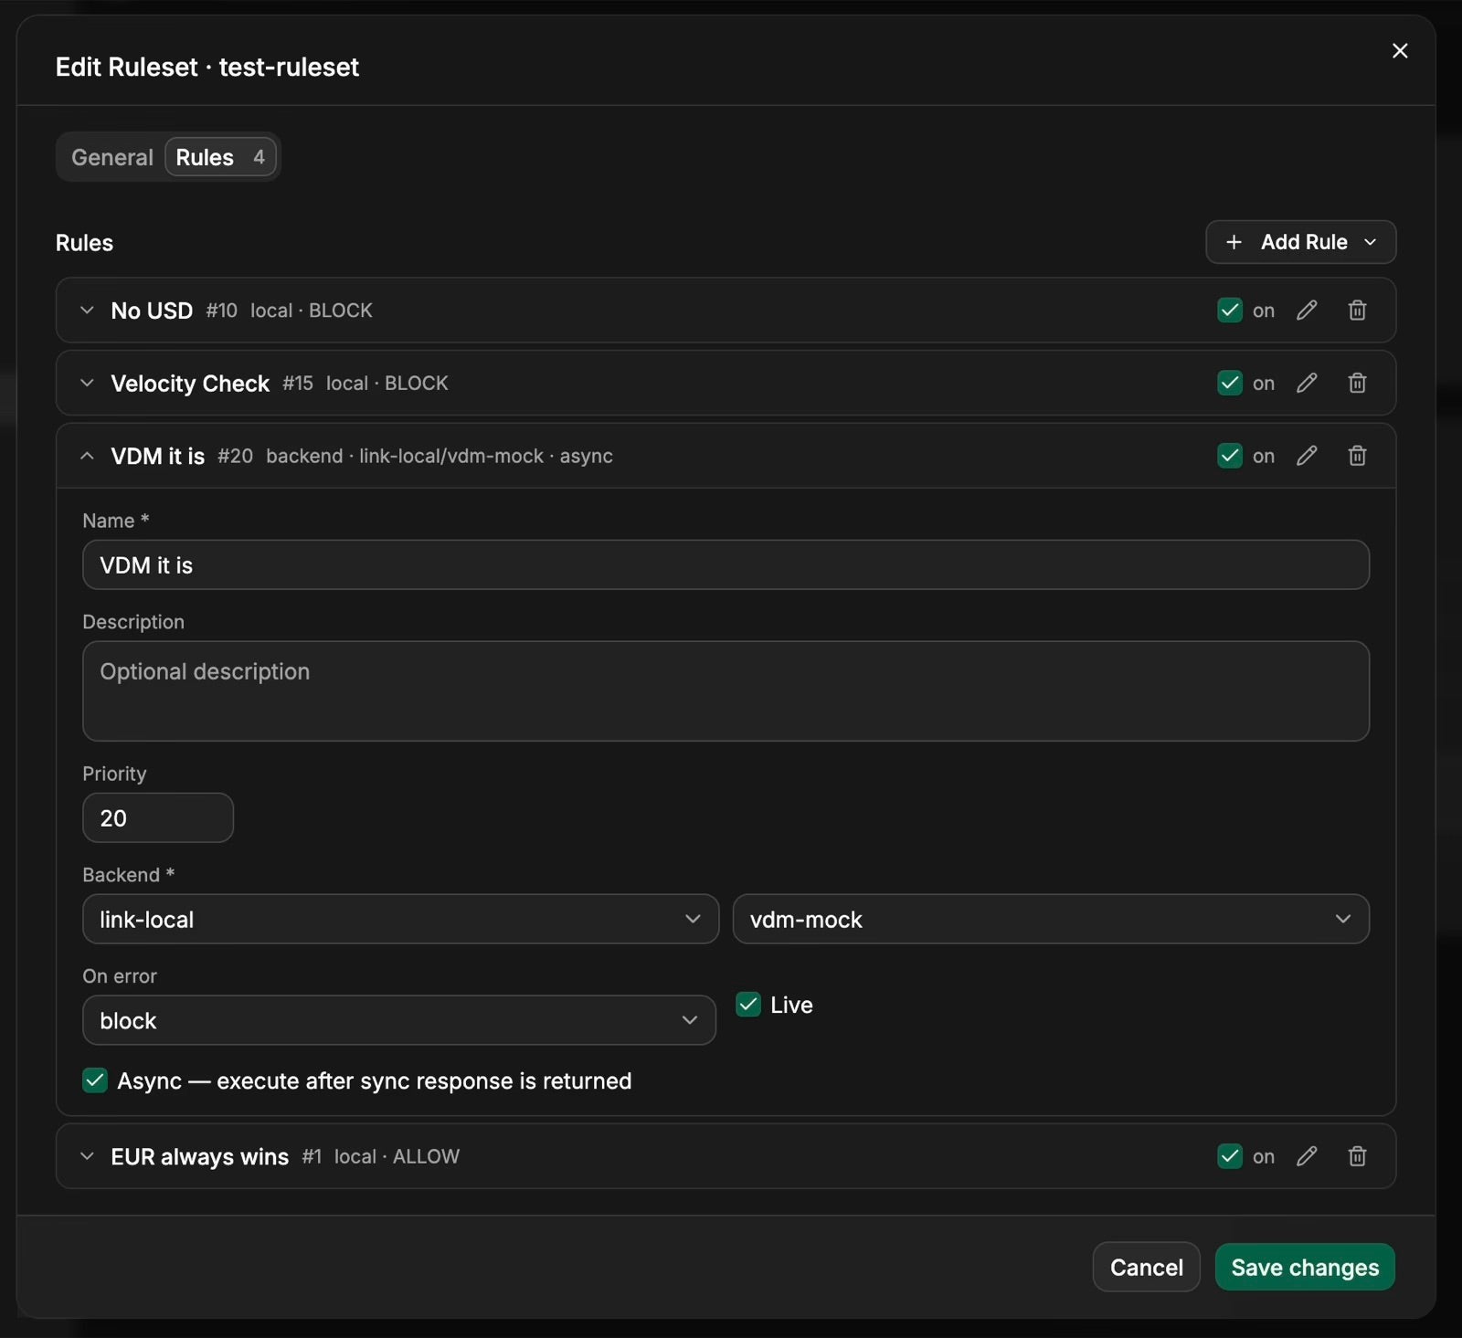Screen dimensions: 1462x1338
Task: Click the #20 priority label in header
Action: coord(235,456)
